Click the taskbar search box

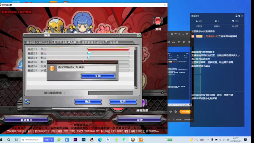(32, 140)
